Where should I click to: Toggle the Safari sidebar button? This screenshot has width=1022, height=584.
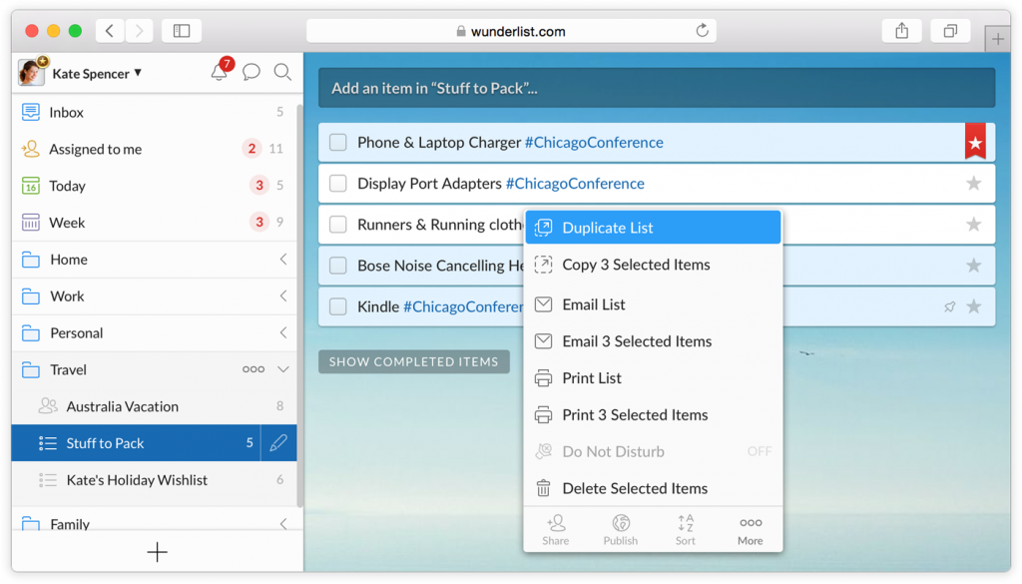pyautogui.click(x=182, y=31)
